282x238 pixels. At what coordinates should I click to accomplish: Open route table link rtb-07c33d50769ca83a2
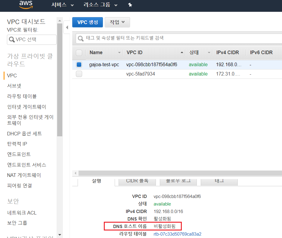(177, 234)
